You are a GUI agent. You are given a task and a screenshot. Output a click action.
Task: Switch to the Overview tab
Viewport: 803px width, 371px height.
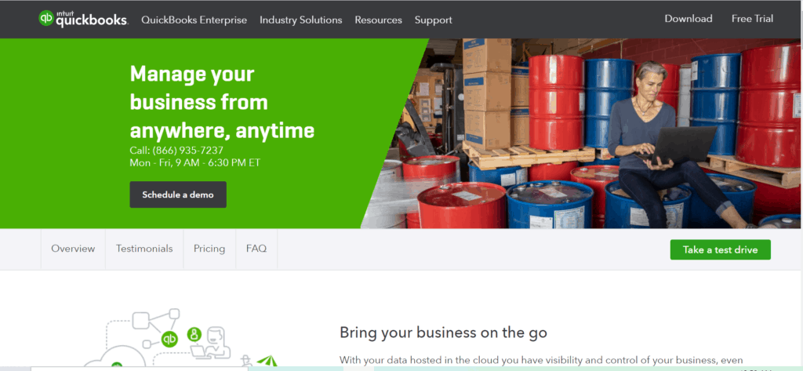tap(73, 249)
